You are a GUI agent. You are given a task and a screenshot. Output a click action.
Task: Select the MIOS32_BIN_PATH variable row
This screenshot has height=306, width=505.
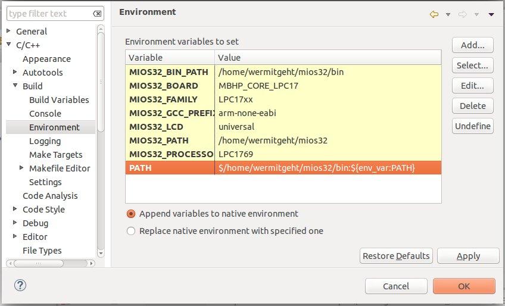click(283, 72)
